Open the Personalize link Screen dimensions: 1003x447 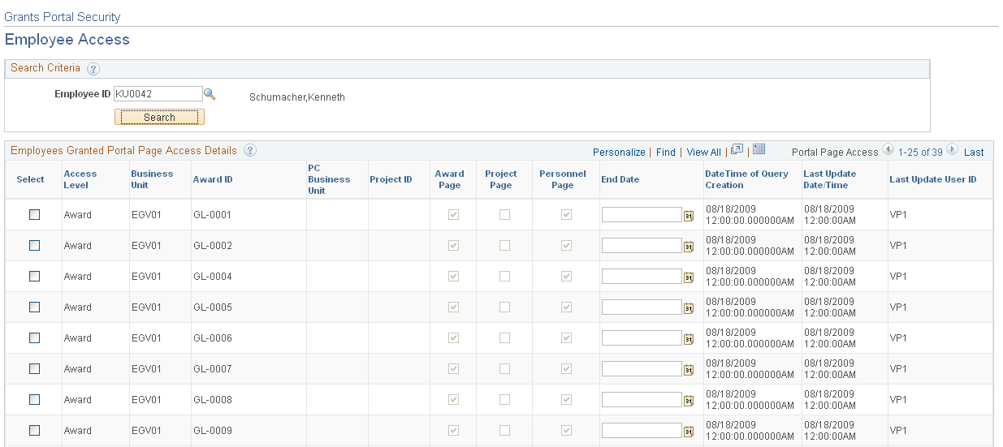point(619,152)
